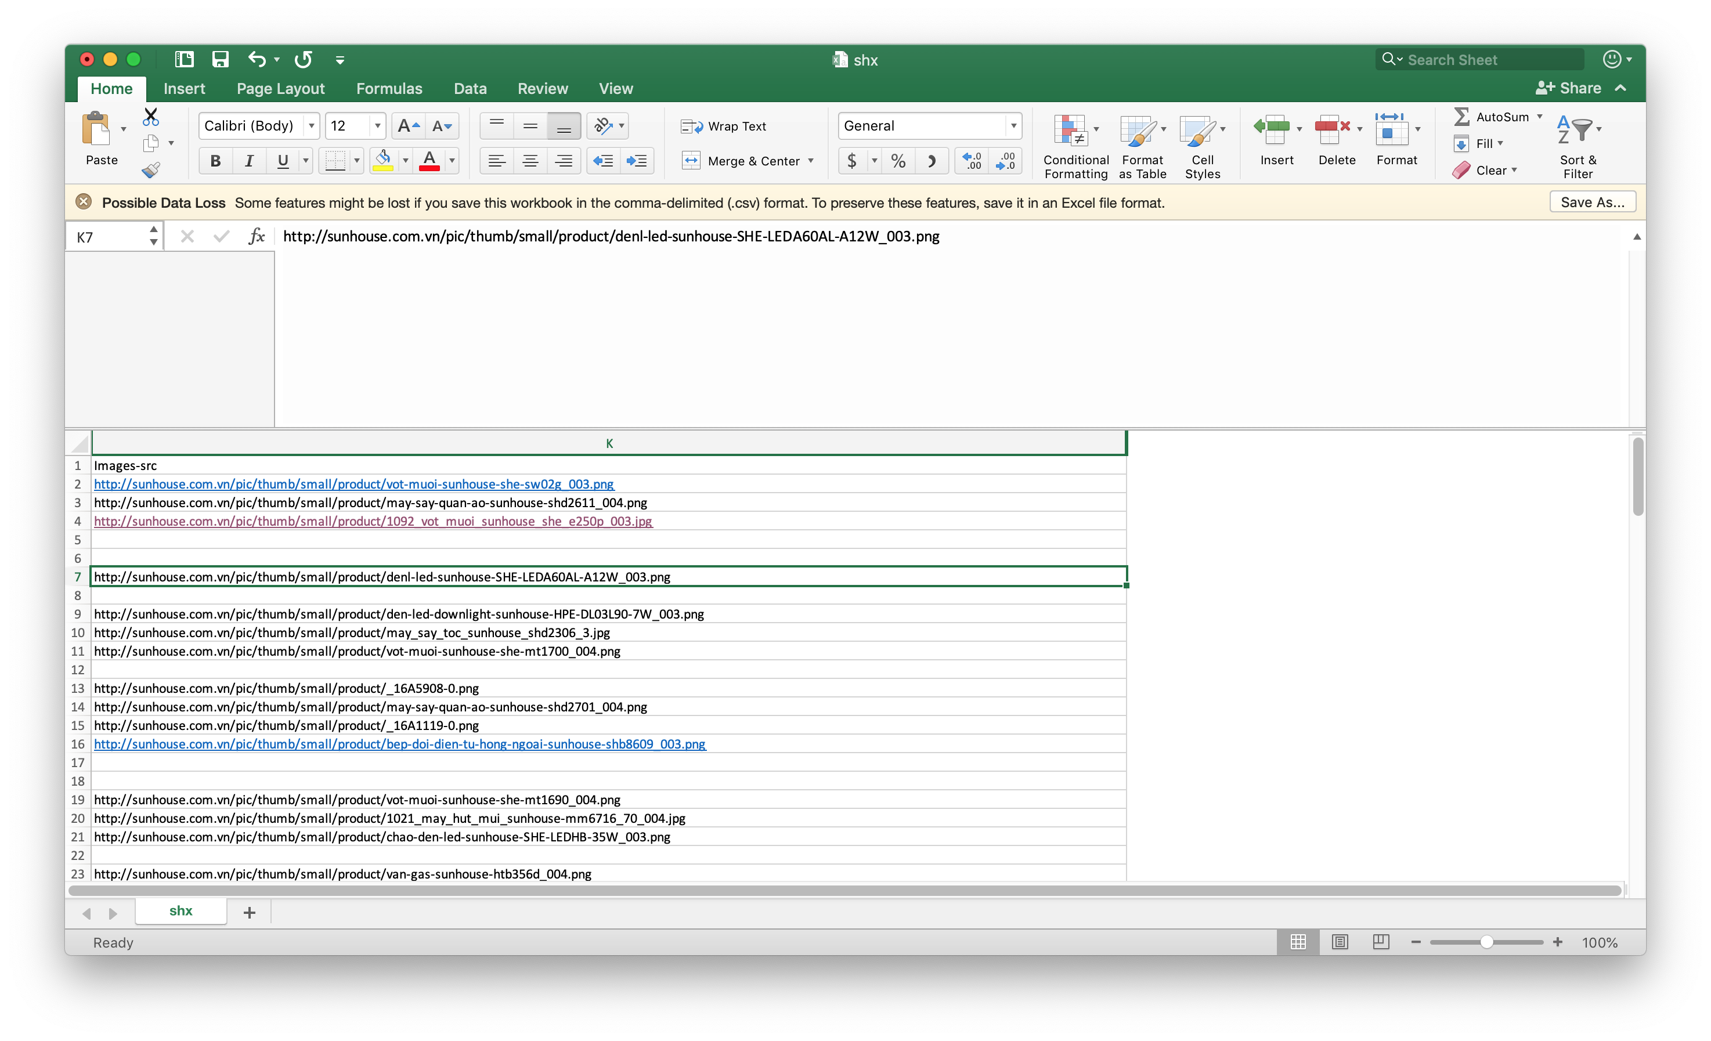Screen dimensions: 1711x1041
Task: Click the Search Sheet field
Action: coord(1486,60)
